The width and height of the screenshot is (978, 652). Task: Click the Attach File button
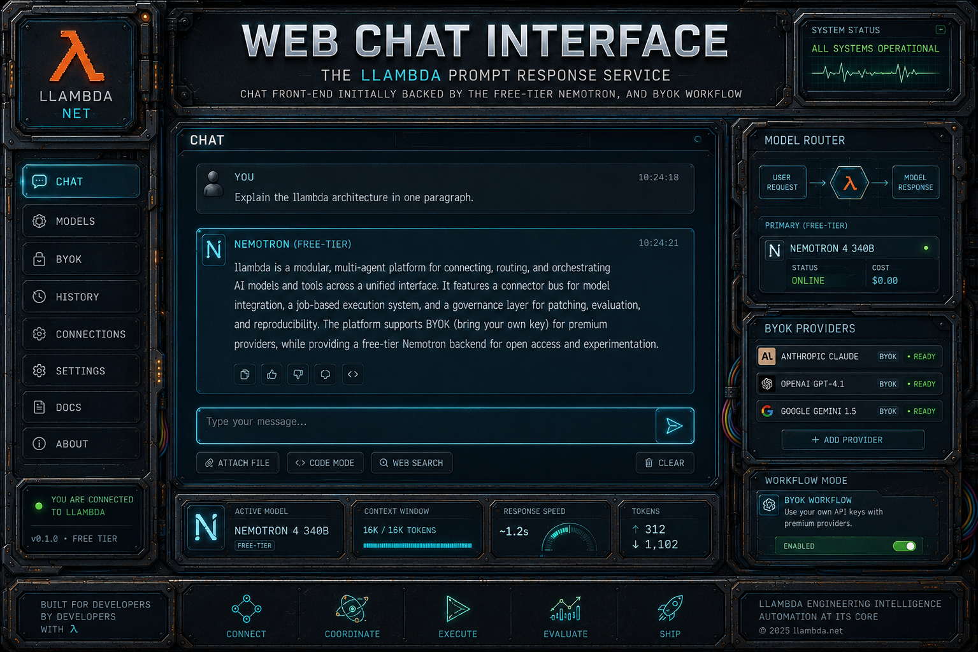tap(238, 463)
